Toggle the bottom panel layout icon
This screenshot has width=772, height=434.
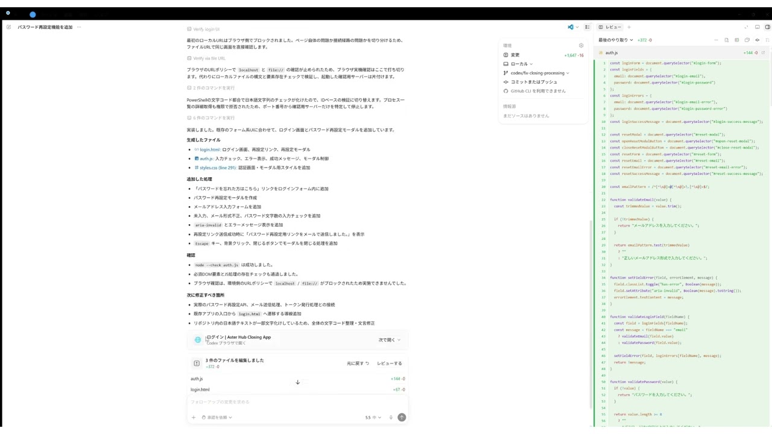pos(757,27)
